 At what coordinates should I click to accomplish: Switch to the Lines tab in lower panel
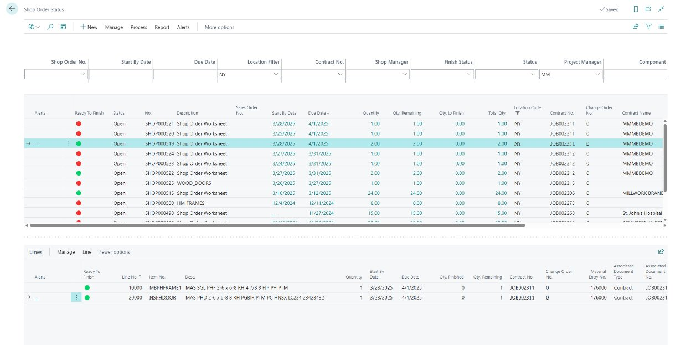35,251
